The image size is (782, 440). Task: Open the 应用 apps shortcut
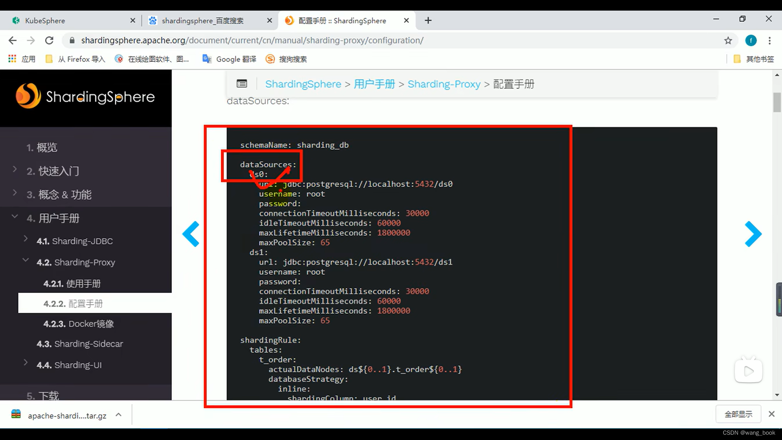click(x=22, y=59)
